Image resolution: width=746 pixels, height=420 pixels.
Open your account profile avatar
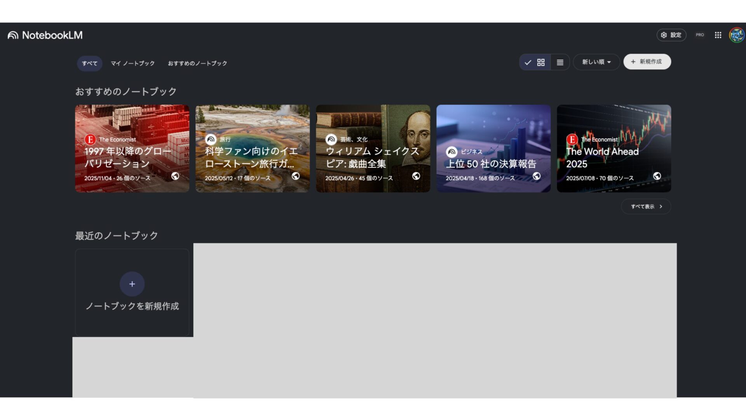point(736,35)
